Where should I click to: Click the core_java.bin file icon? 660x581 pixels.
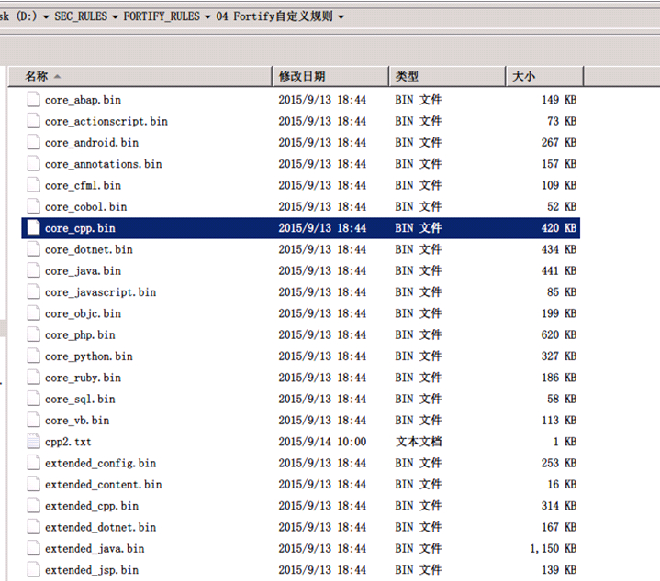34,270
